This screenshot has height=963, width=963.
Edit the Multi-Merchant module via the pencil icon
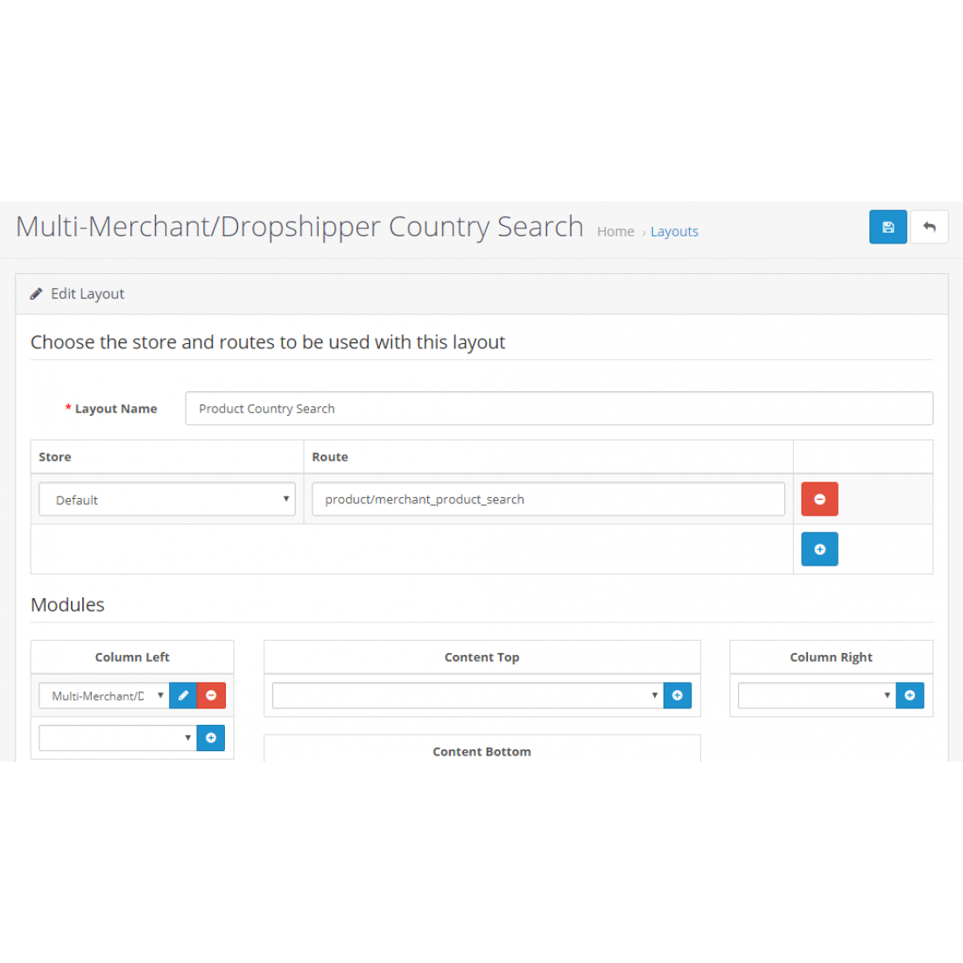(x=183, y=695)
